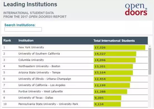Click University of California - Los Angeles
The image size is (154, 109).
click(x=42, y=85)
